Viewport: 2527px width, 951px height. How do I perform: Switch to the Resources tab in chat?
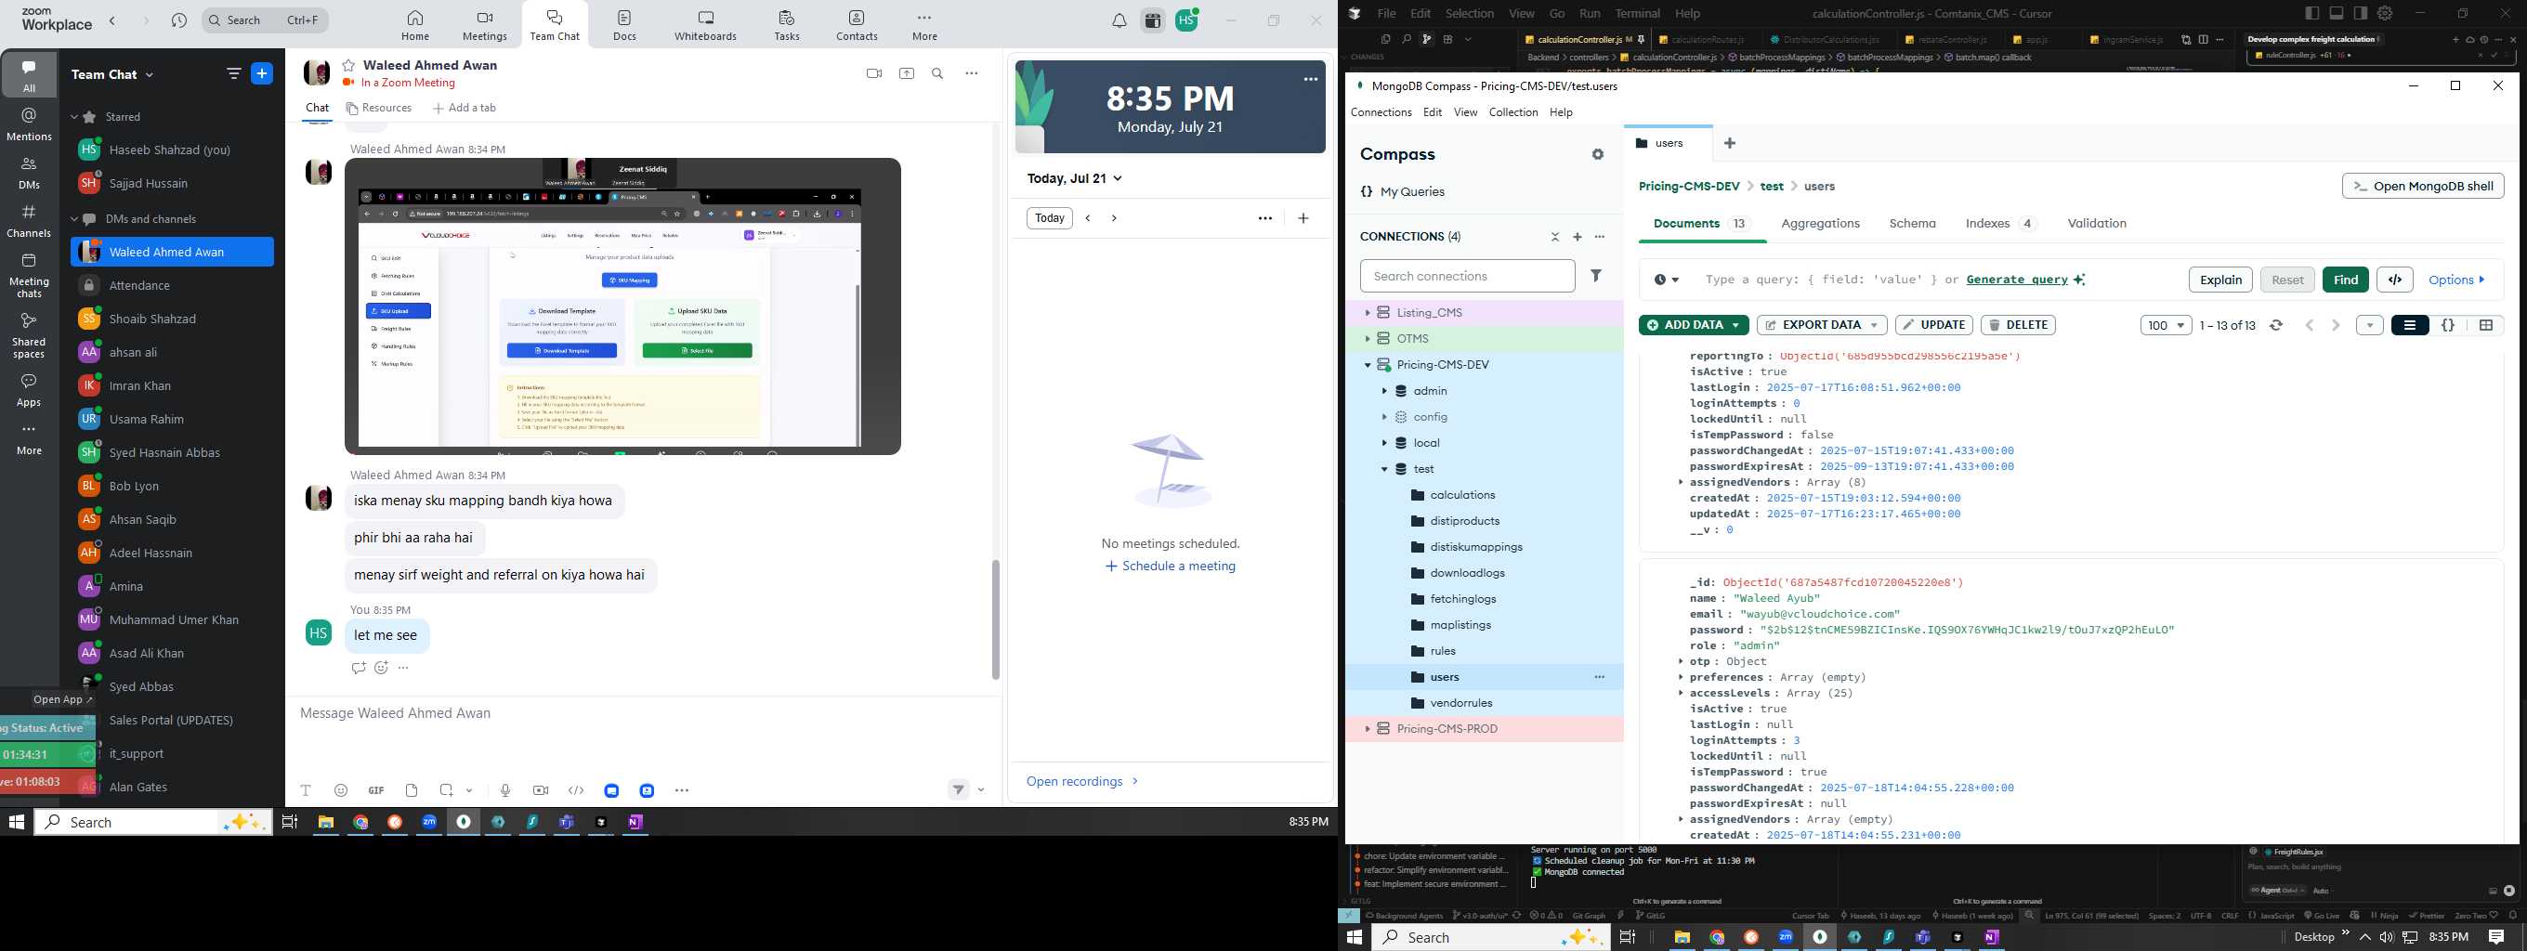tap(379, 108)
